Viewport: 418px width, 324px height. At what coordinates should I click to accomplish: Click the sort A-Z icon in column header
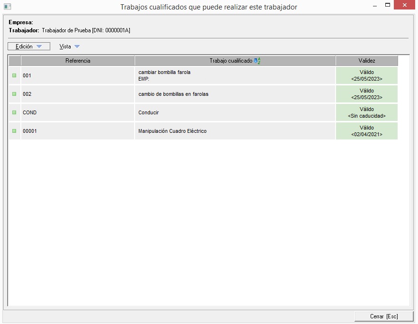257,61
